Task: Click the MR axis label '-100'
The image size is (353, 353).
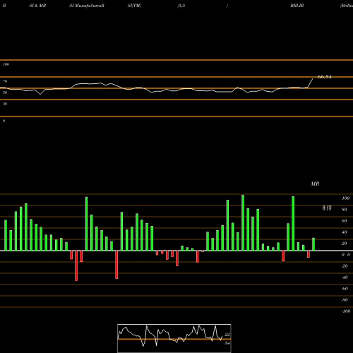Action: 346,311
